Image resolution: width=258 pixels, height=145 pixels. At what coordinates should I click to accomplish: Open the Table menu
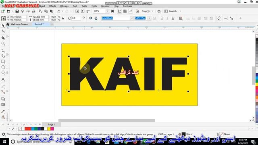[84, 6]
